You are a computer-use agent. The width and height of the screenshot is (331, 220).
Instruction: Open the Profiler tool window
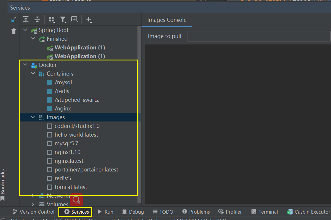tap(230, 212)
